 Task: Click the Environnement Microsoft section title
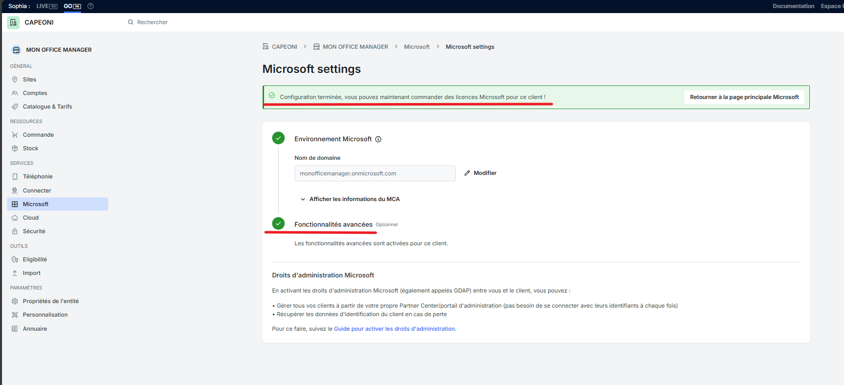(333, 139)
